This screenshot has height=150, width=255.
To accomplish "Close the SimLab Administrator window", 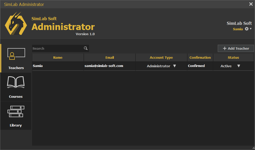I will 251,4.
